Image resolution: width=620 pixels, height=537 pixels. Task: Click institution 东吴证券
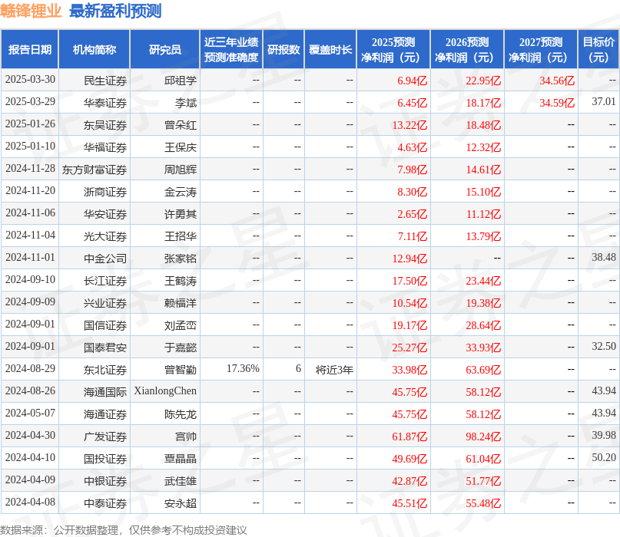pos(105,125)
